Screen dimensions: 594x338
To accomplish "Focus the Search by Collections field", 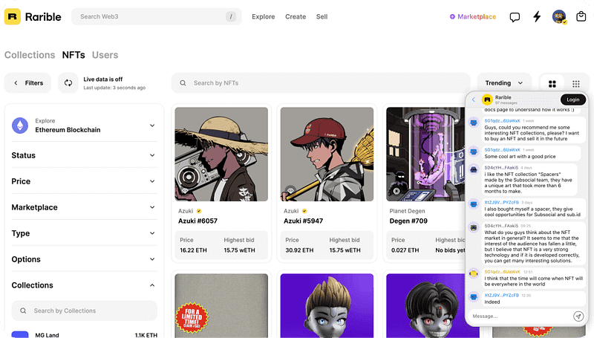I will (85, 311).
